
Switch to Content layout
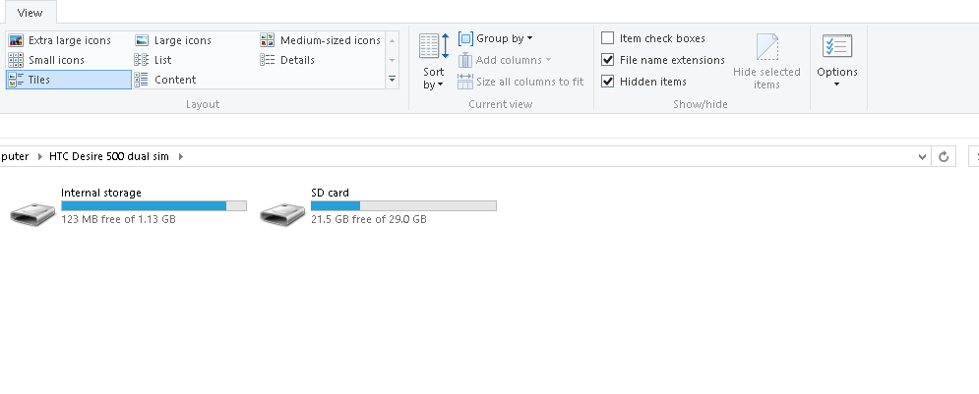coord(165,80)
